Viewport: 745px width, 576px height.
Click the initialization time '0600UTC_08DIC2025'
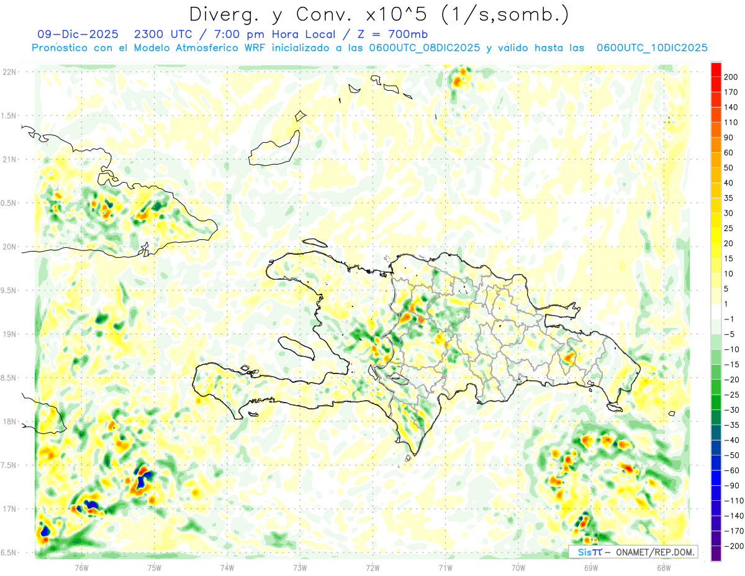pos(425,48)
